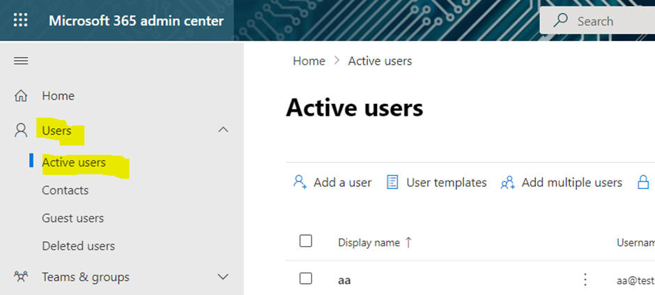Click the lock icon in the toolbar
Image resolution: width=655 pixels, height=295 pixels.
point(643,182)
